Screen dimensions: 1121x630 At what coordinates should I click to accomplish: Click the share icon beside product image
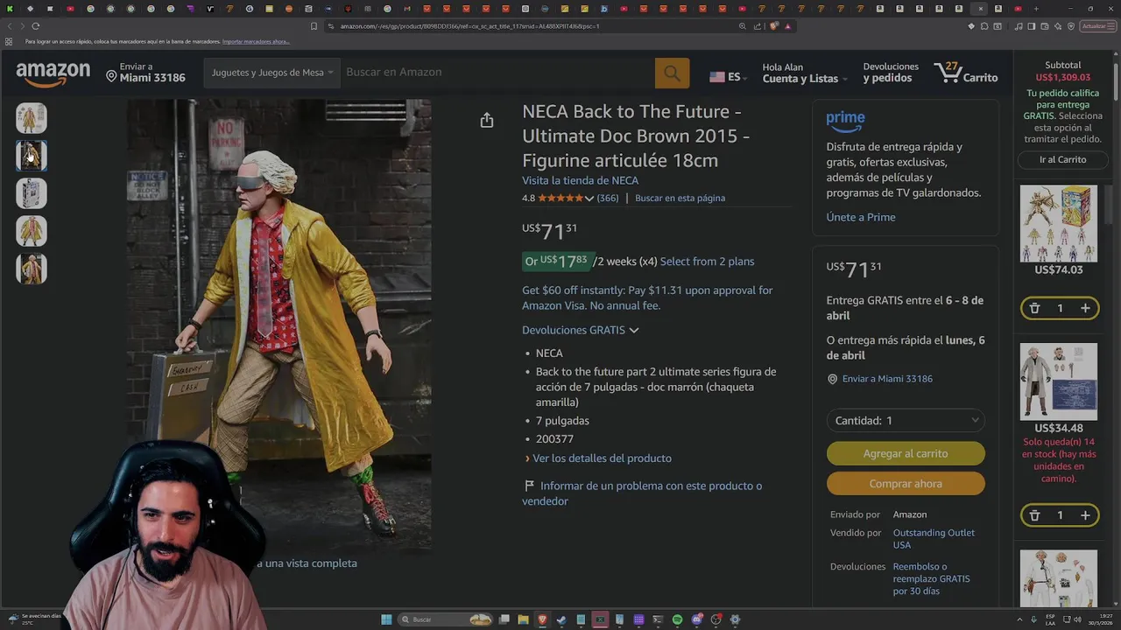[x=487, y=121]
